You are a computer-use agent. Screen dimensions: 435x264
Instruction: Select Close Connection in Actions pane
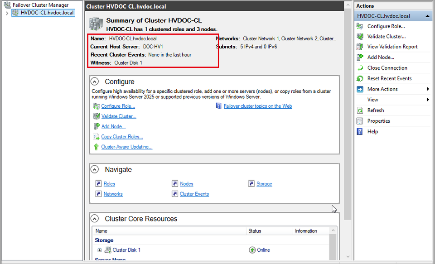pyautogui.click(x=387, y=68)
